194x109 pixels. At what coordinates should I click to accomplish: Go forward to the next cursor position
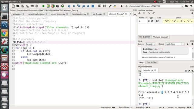click(x=126, y=6)
